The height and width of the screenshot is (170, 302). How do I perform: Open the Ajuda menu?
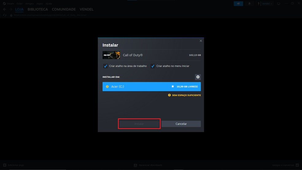(x=49, y=3)
